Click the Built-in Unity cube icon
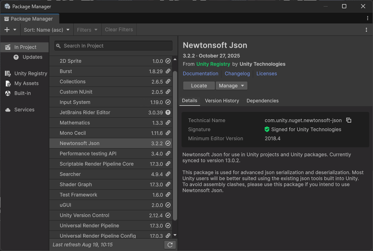Image resolution: width=373 pixels, height=251 pixels. pos(8,93)
